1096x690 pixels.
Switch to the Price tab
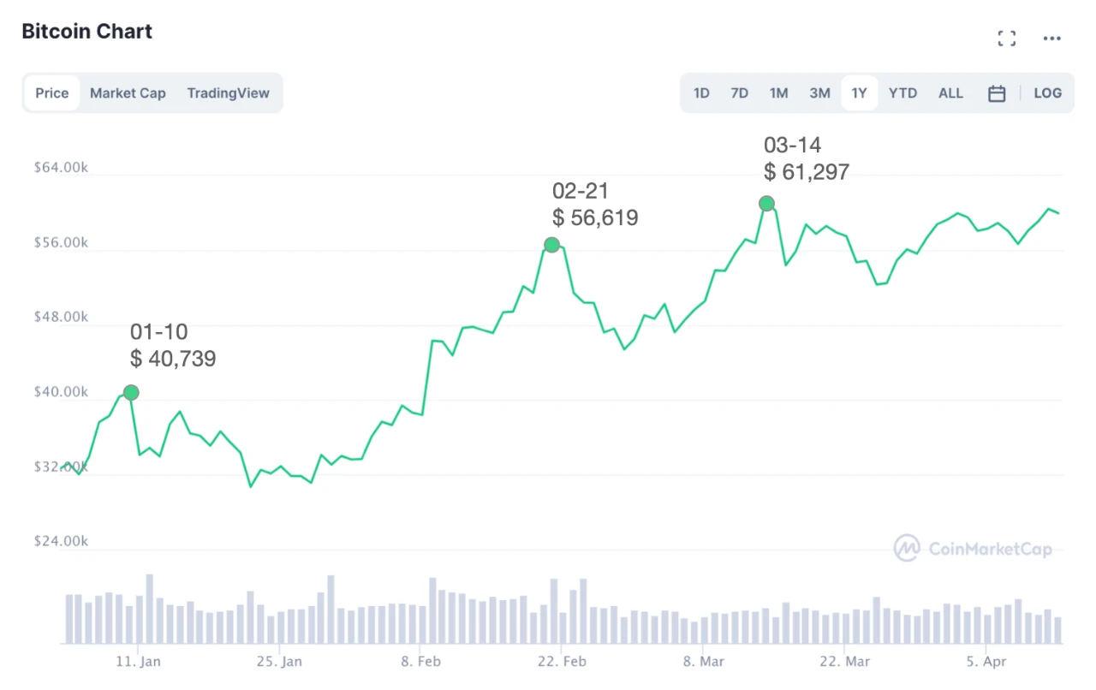(x=52, y=93)
